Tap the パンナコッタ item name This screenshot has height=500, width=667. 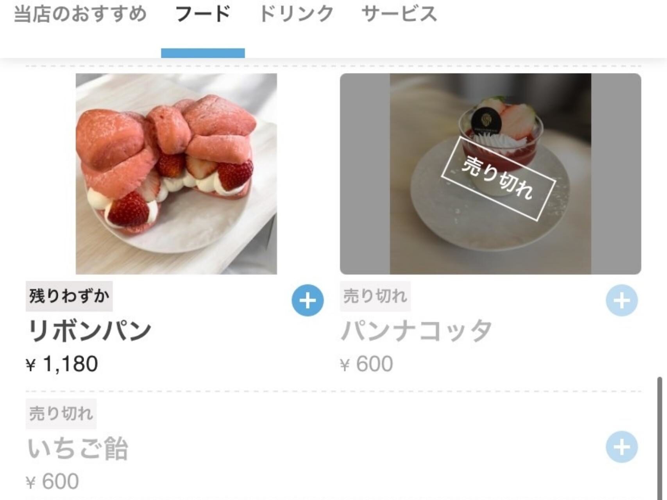click(x=417, y=330)
